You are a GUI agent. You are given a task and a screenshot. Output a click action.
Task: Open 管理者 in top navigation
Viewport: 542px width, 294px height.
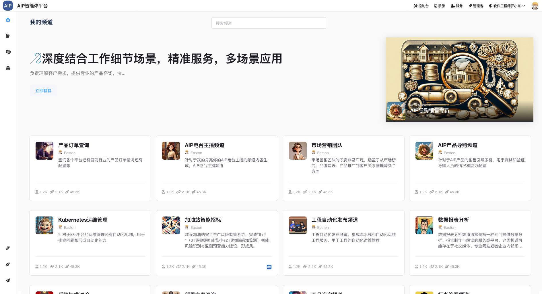(476, 6)
